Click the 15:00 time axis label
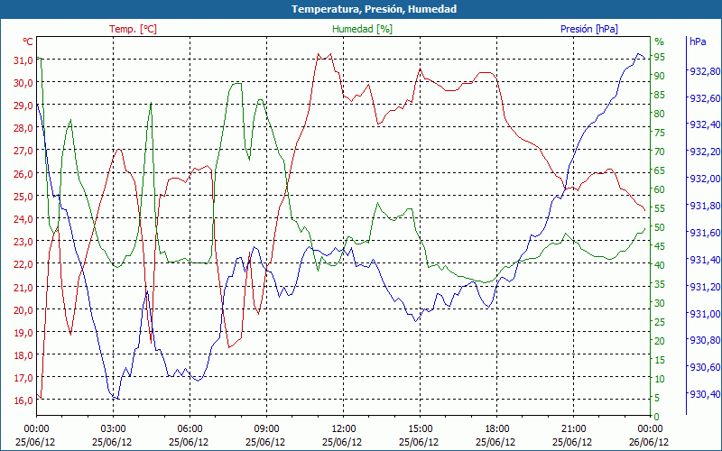 pos(420,429)
